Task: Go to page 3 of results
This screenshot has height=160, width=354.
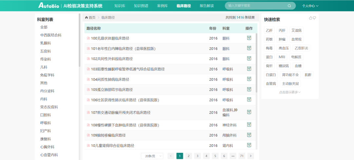Action: click(197, 156)
